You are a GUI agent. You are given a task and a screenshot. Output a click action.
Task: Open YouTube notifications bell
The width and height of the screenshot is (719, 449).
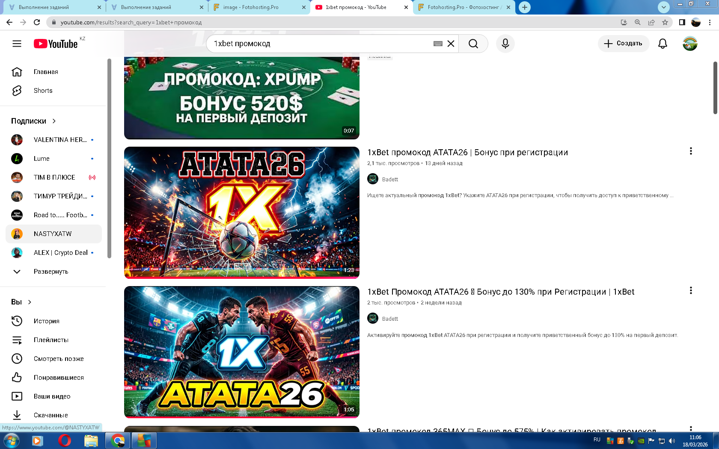point(663,44)
